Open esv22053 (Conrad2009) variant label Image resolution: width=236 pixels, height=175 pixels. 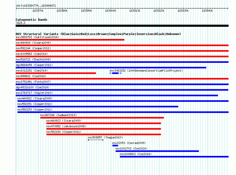129,143
